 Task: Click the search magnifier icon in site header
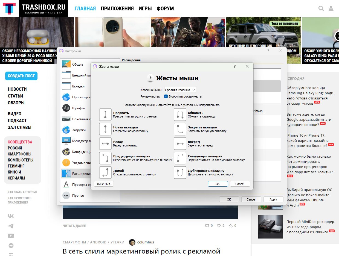(x=321, y=8)
